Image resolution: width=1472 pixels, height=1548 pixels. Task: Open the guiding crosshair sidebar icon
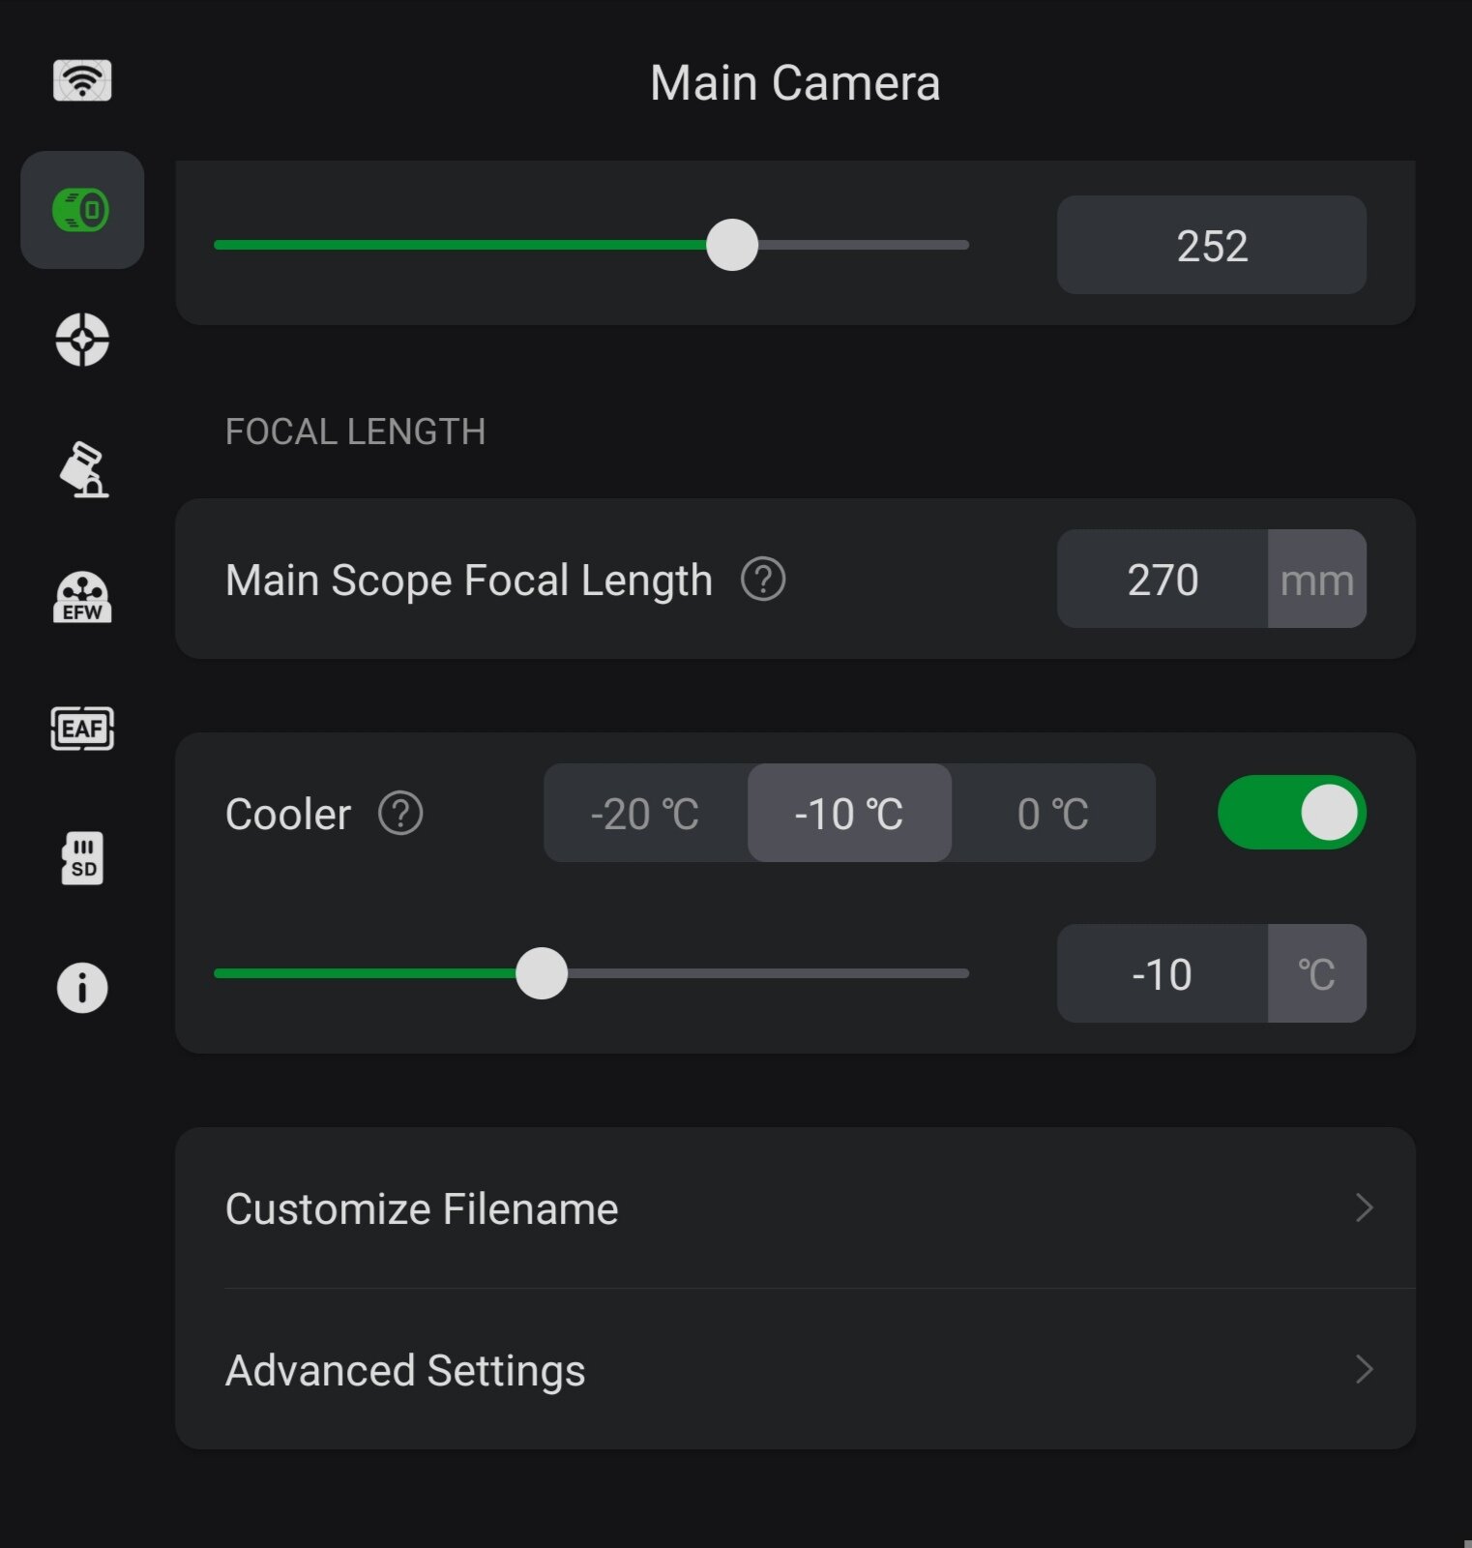click(x=82, y=340)
